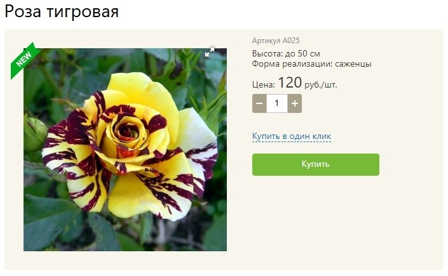This screenshot has height=276, width=448.
Task: Decrease quantity with the minus button
Action: click(259, 103)
